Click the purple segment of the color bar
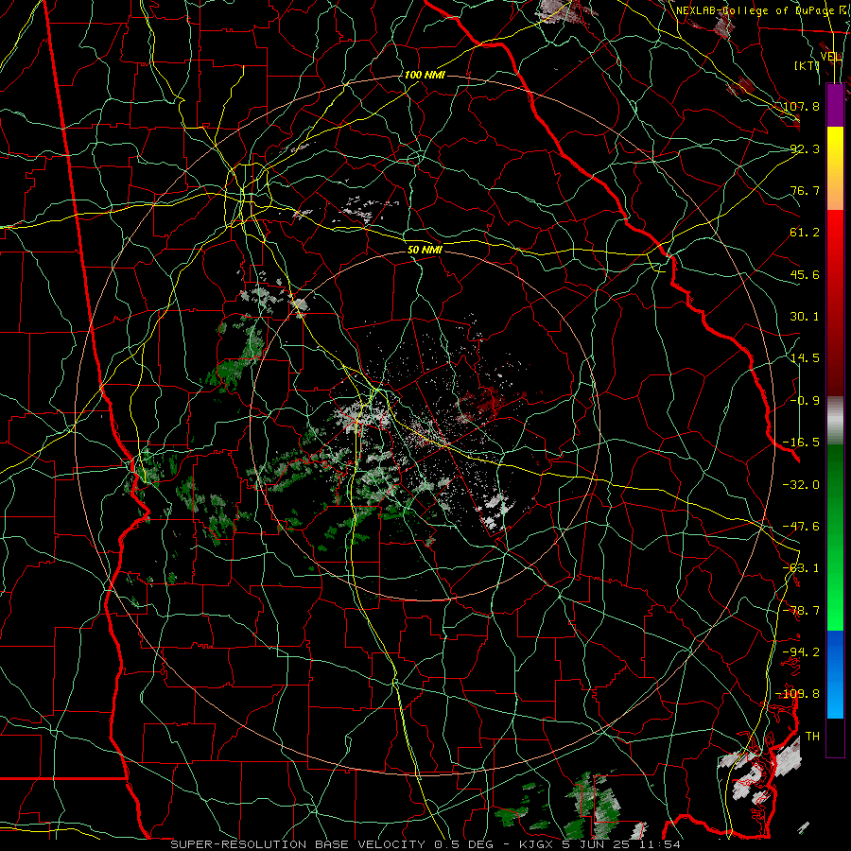Screen dimensions: 851x851 [x=835, y=105]
